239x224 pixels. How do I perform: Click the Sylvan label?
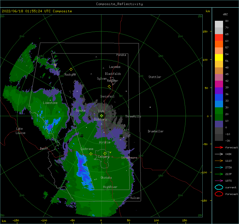tap(102, 79)
